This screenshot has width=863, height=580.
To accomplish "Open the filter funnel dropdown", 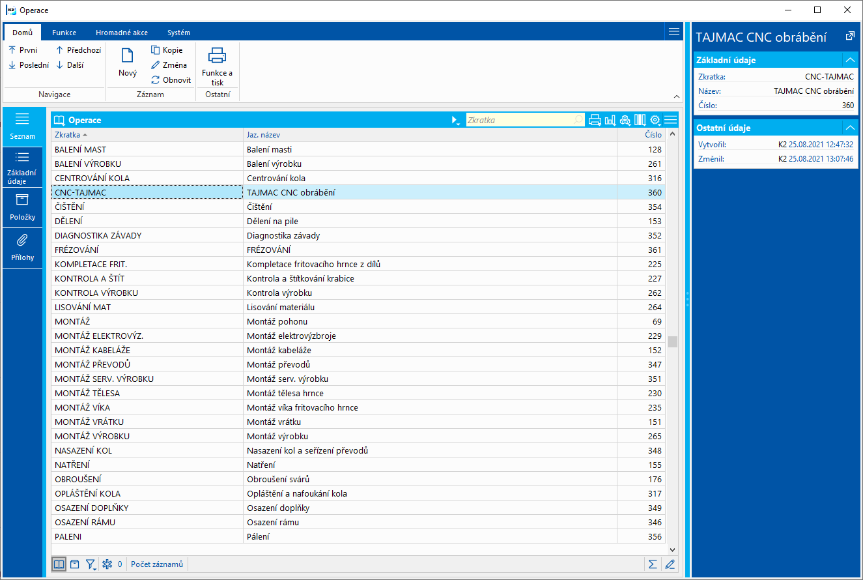I will 91,564.
